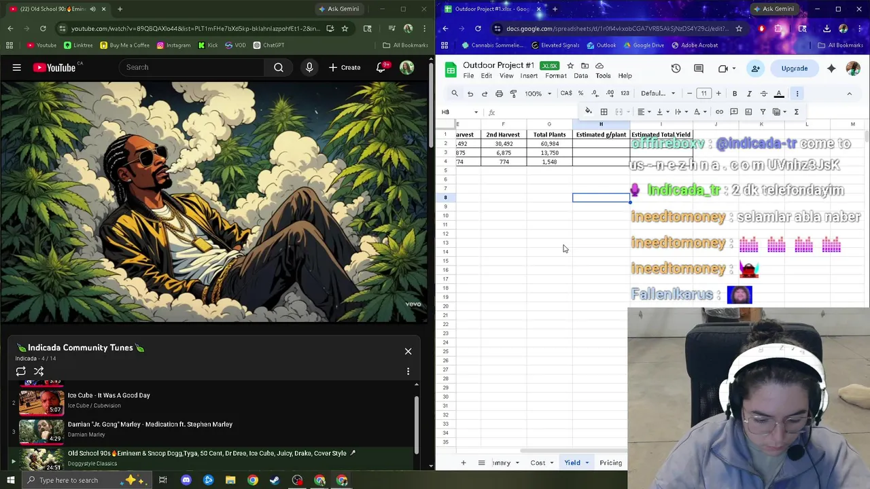The width and height of the screenshot is (870, 489).
Task: Open the cell fill color picker
Action: coord(589,111)
